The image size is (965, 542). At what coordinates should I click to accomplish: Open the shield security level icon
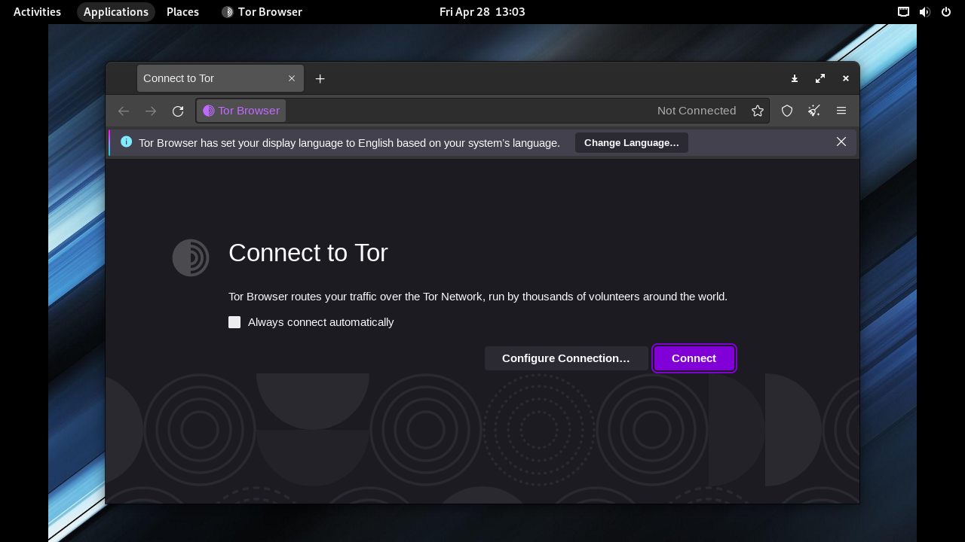tap(787, 111)
